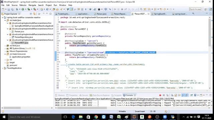
Task: Open the Source menu
Action: (x=14, y=5)
